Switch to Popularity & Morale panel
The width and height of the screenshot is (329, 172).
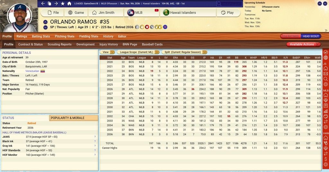[x=74, y=118]
